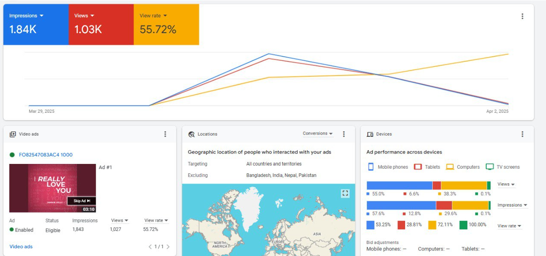546x256 pixels.
Task: Click the Video ads card header icon
Action: click(13, 134)
